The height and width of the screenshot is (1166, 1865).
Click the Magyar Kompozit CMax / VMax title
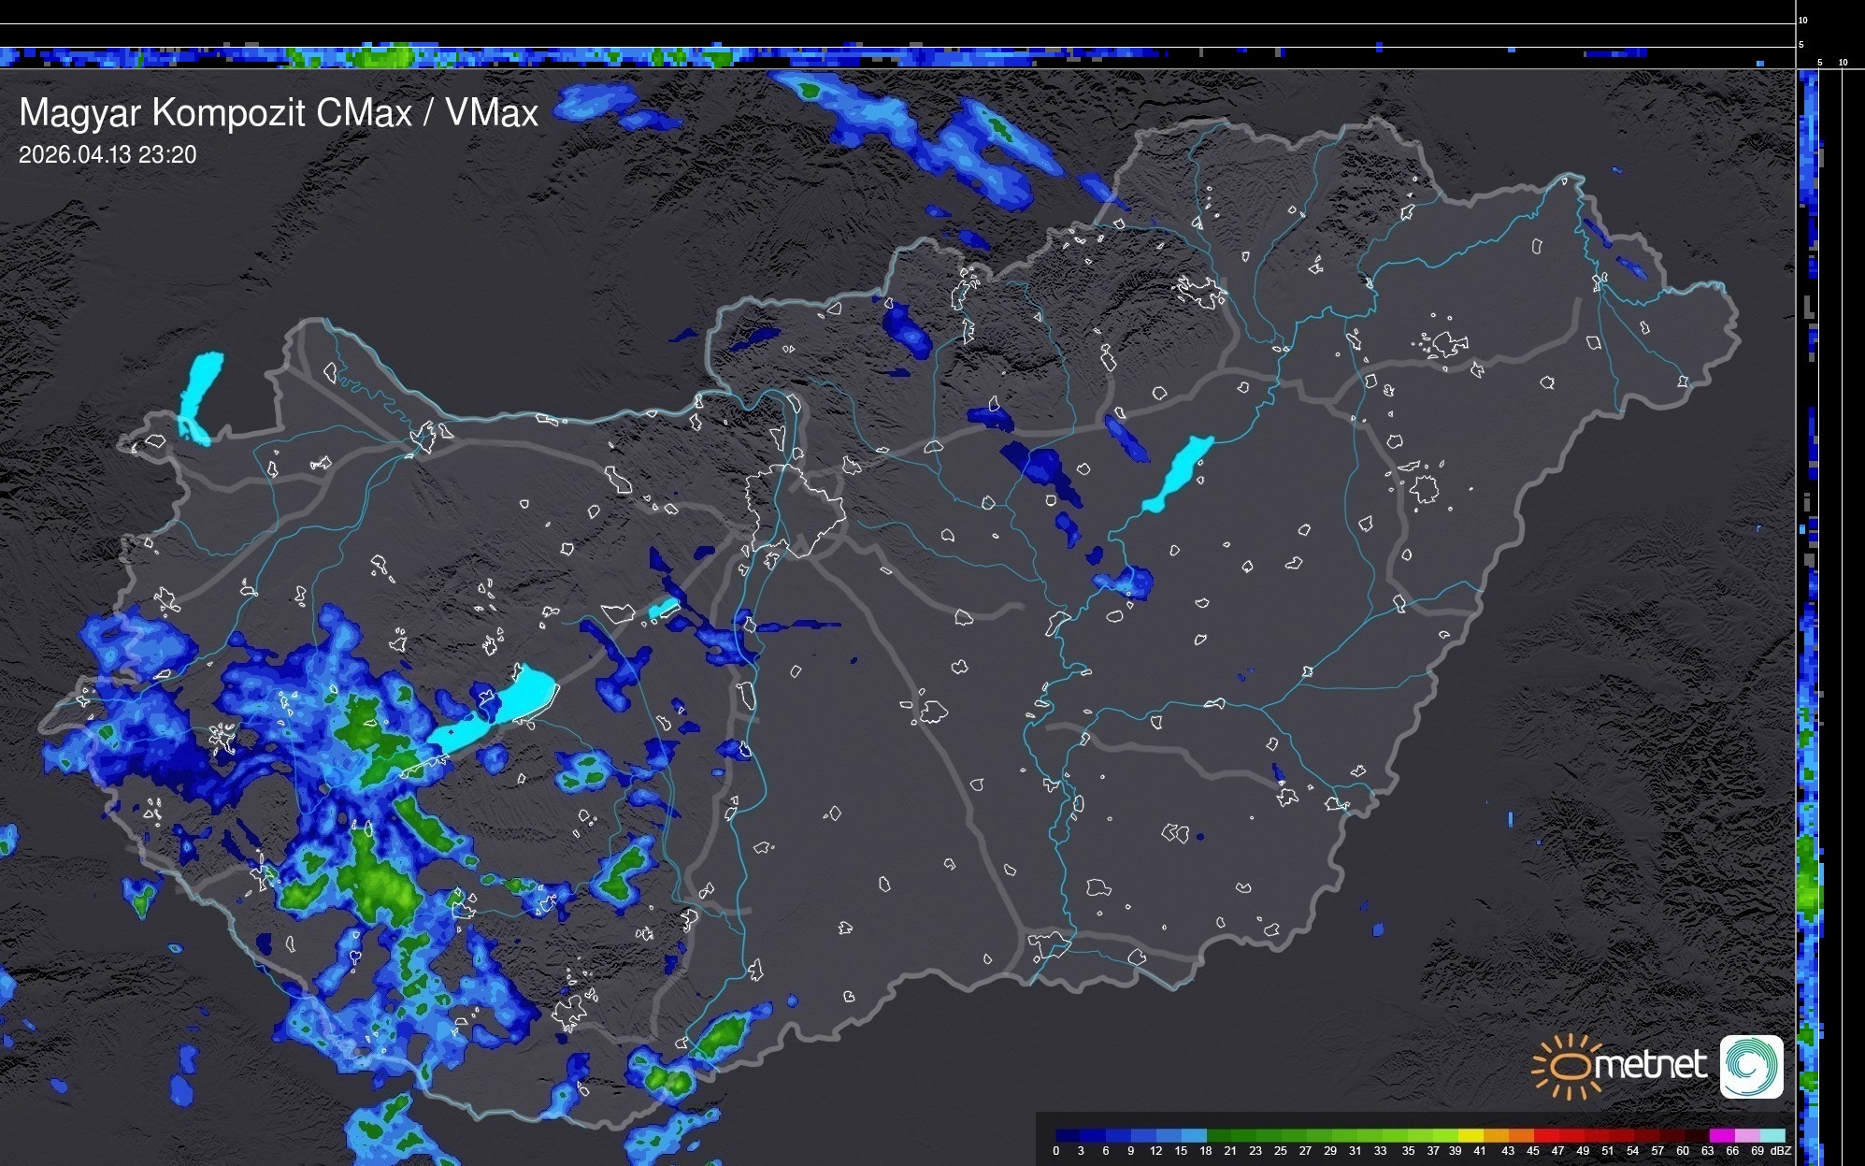279,113
